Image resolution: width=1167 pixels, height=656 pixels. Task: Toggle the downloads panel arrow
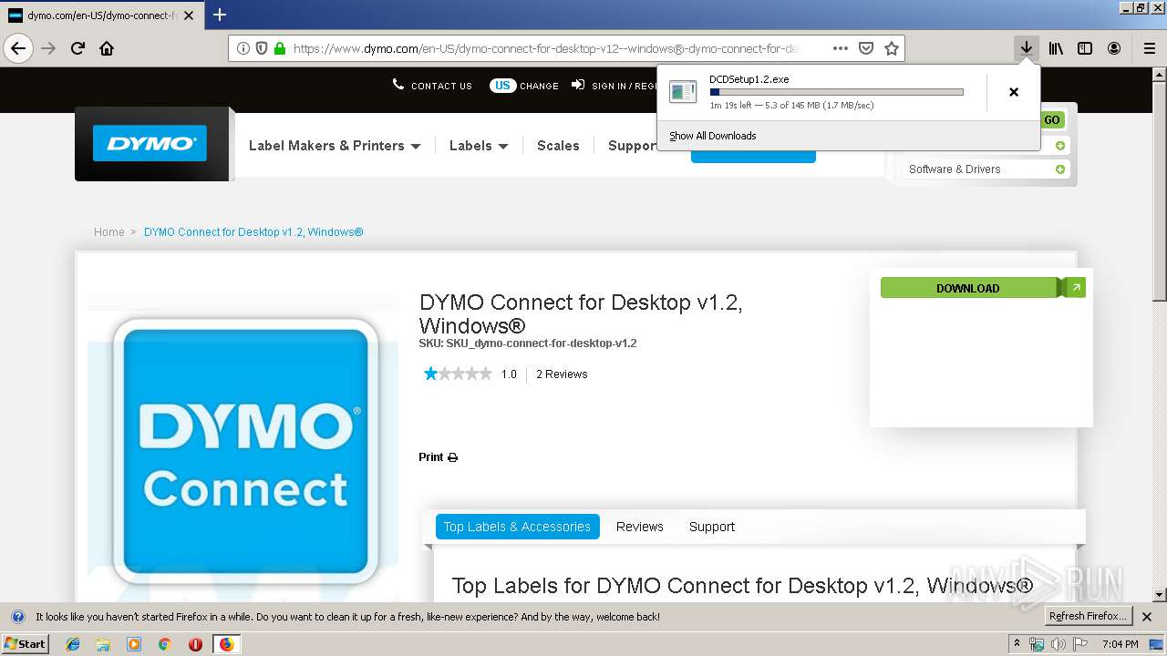1027,48
